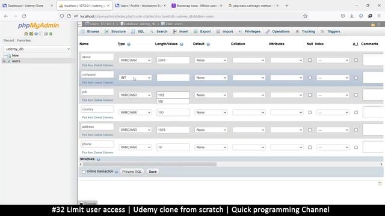Switch to the Insert tab
The width and height of the screenshot is (385, 216).
(180, 32)
